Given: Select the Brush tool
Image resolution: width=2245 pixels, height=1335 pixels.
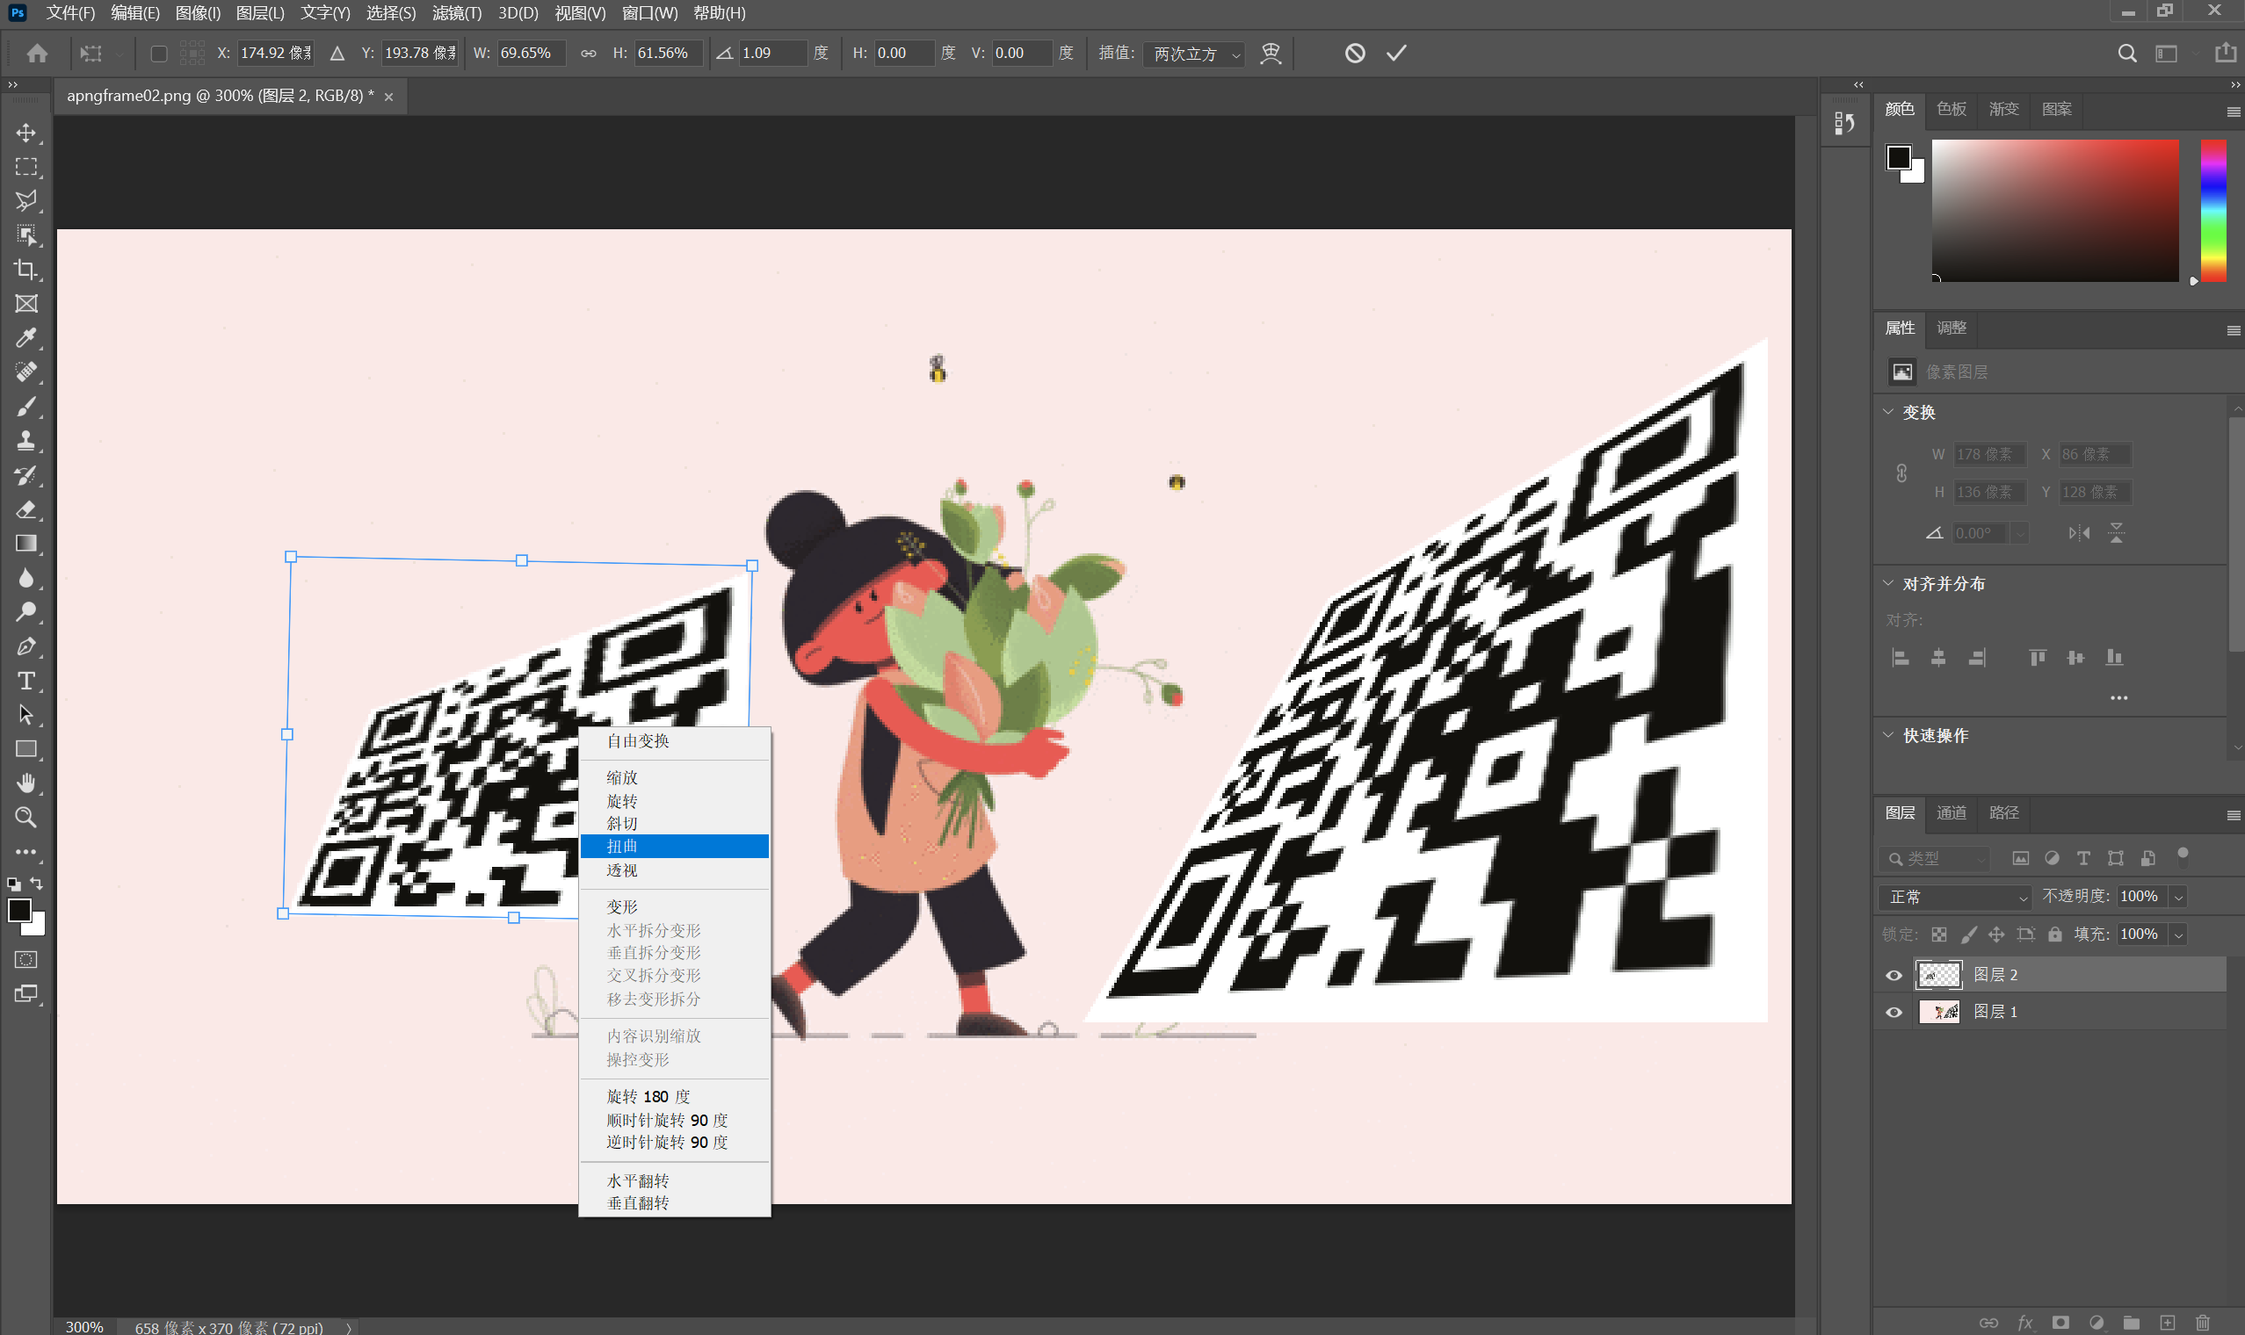Looking at the screenshot, I should click(x=26, y=407).
